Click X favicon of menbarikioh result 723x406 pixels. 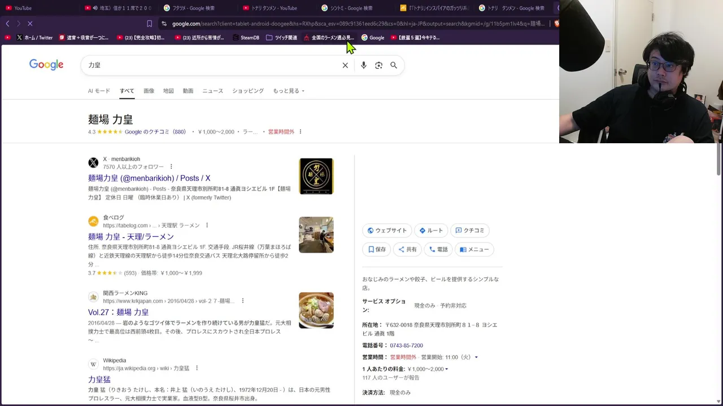(93, 163)
